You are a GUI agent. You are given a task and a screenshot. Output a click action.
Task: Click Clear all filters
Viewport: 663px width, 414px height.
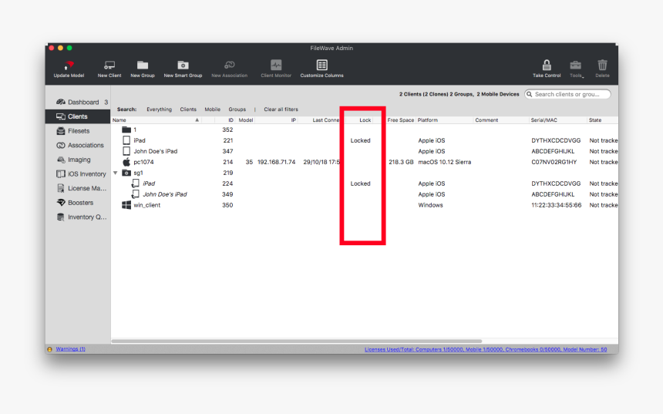tap(281, 109)
